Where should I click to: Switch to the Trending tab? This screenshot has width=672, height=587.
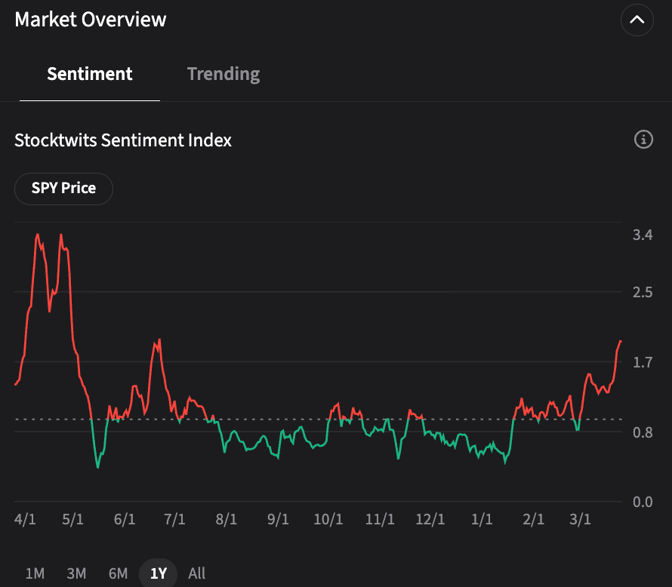coord(223,74)
